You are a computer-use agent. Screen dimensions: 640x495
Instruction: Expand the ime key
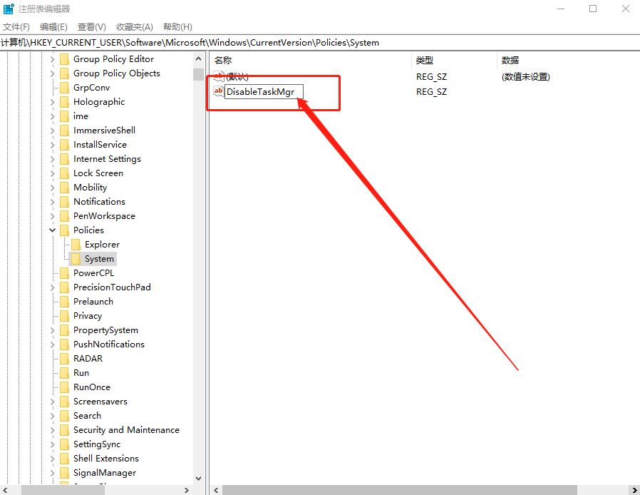tap(52, 117)
